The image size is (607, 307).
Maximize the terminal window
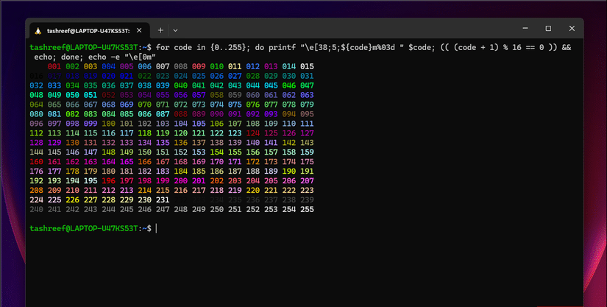(549, 28)
